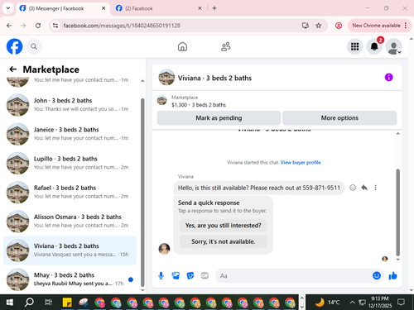The image size is (414, 310).
Task: Open the notifications bell
Action: coord(374,46)
